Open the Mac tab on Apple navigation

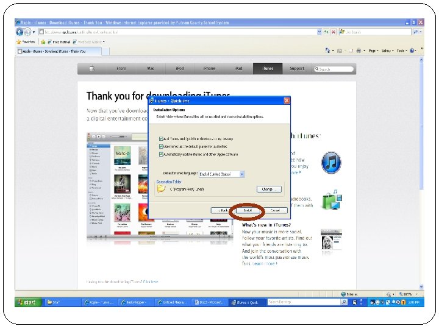pyautogui.click(x=151, y=68)
